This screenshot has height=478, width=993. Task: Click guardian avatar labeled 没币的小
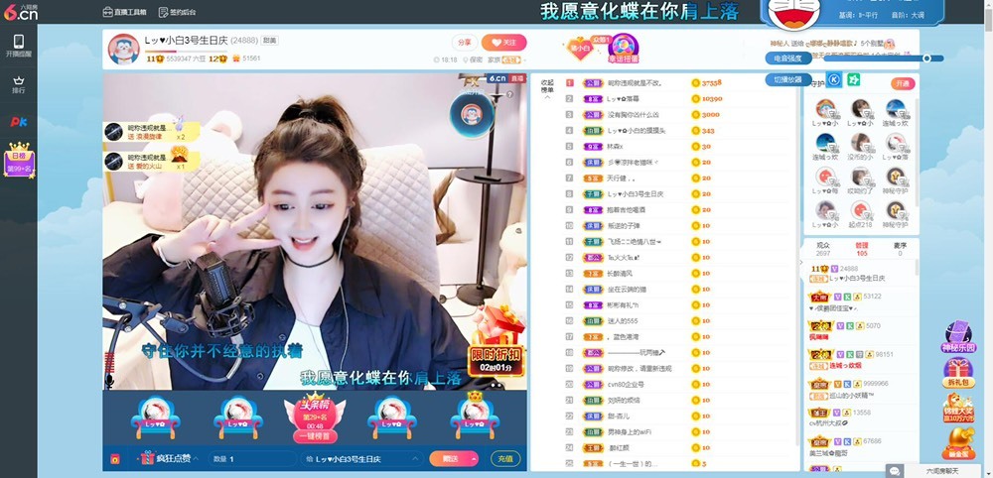pyautogui.click(x=860, y=143)
